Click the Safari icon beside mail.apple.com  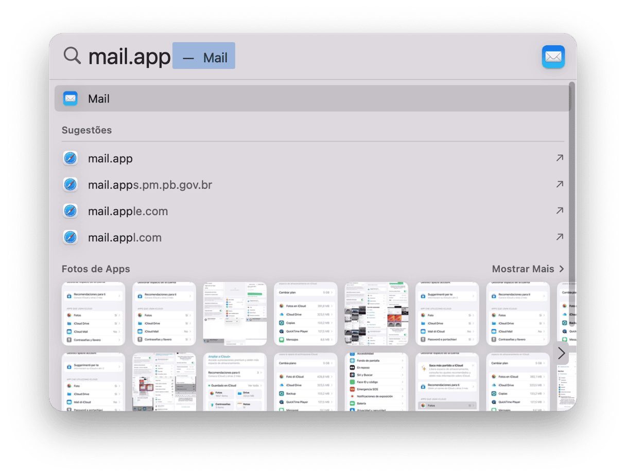pos(70,211)
